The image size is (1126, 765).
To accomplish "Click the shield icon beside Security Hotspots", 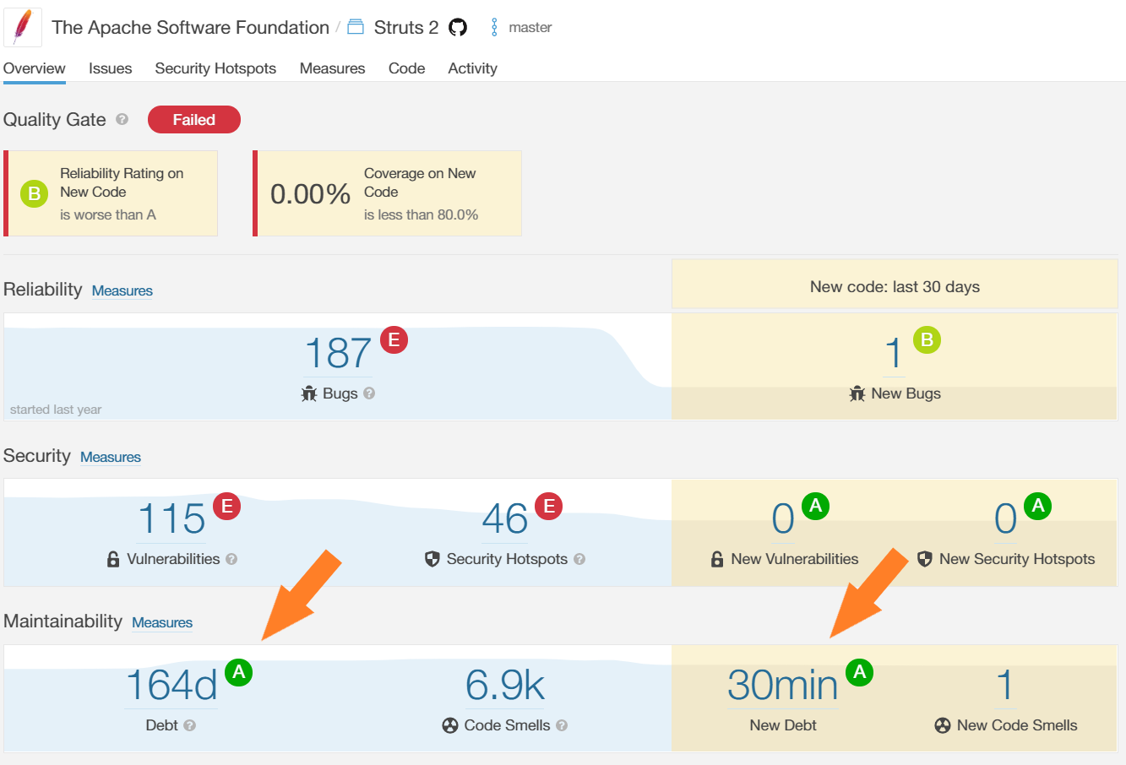I will tap(432, 559).
